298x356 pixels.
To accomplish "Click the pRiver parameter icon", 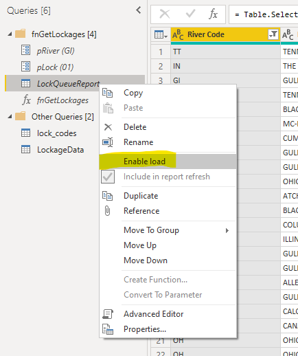I will click(25, 50).
